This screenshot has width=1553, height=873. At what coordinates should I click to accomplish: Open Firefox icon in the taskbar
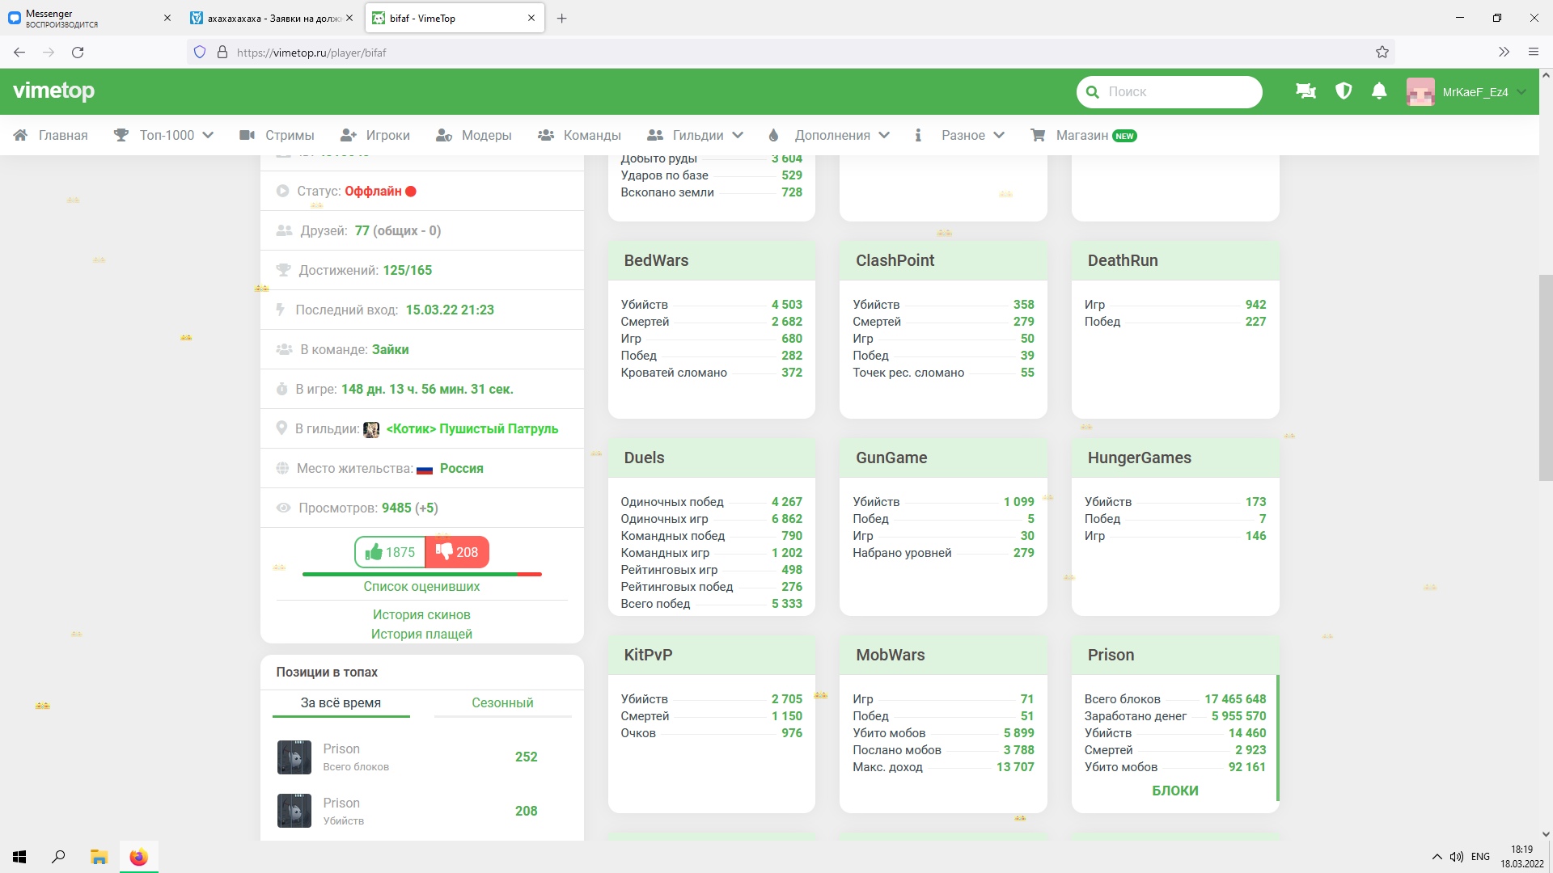(x=139, y=857)
